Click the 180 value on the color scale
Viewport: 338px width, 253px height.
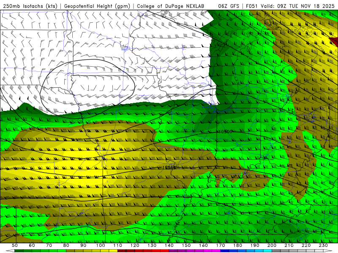(238, 245)
